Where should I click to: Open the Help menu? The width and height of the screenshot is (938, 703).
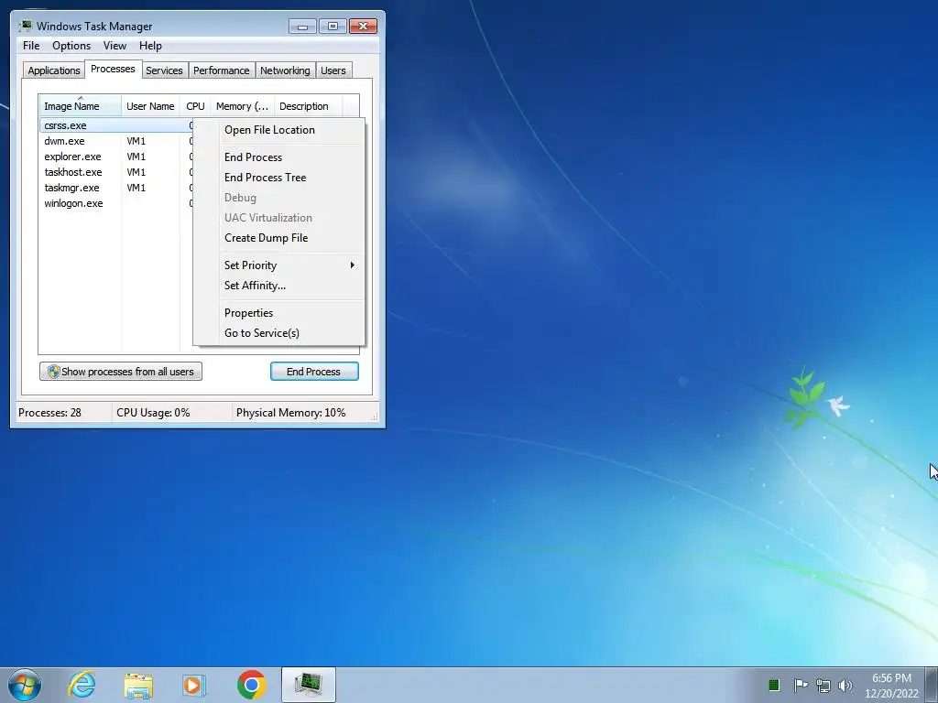click(x=150, y=46)
